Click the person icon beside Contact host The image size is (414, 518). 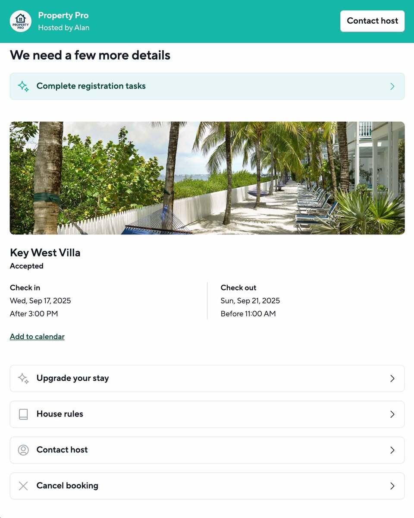[x=23, y=450]
